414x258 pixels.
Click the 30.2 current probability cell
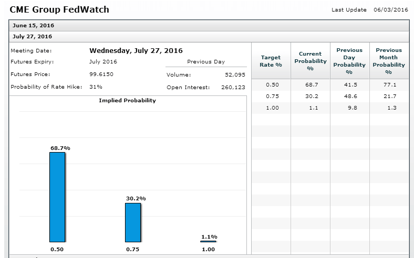pos(312,96)
